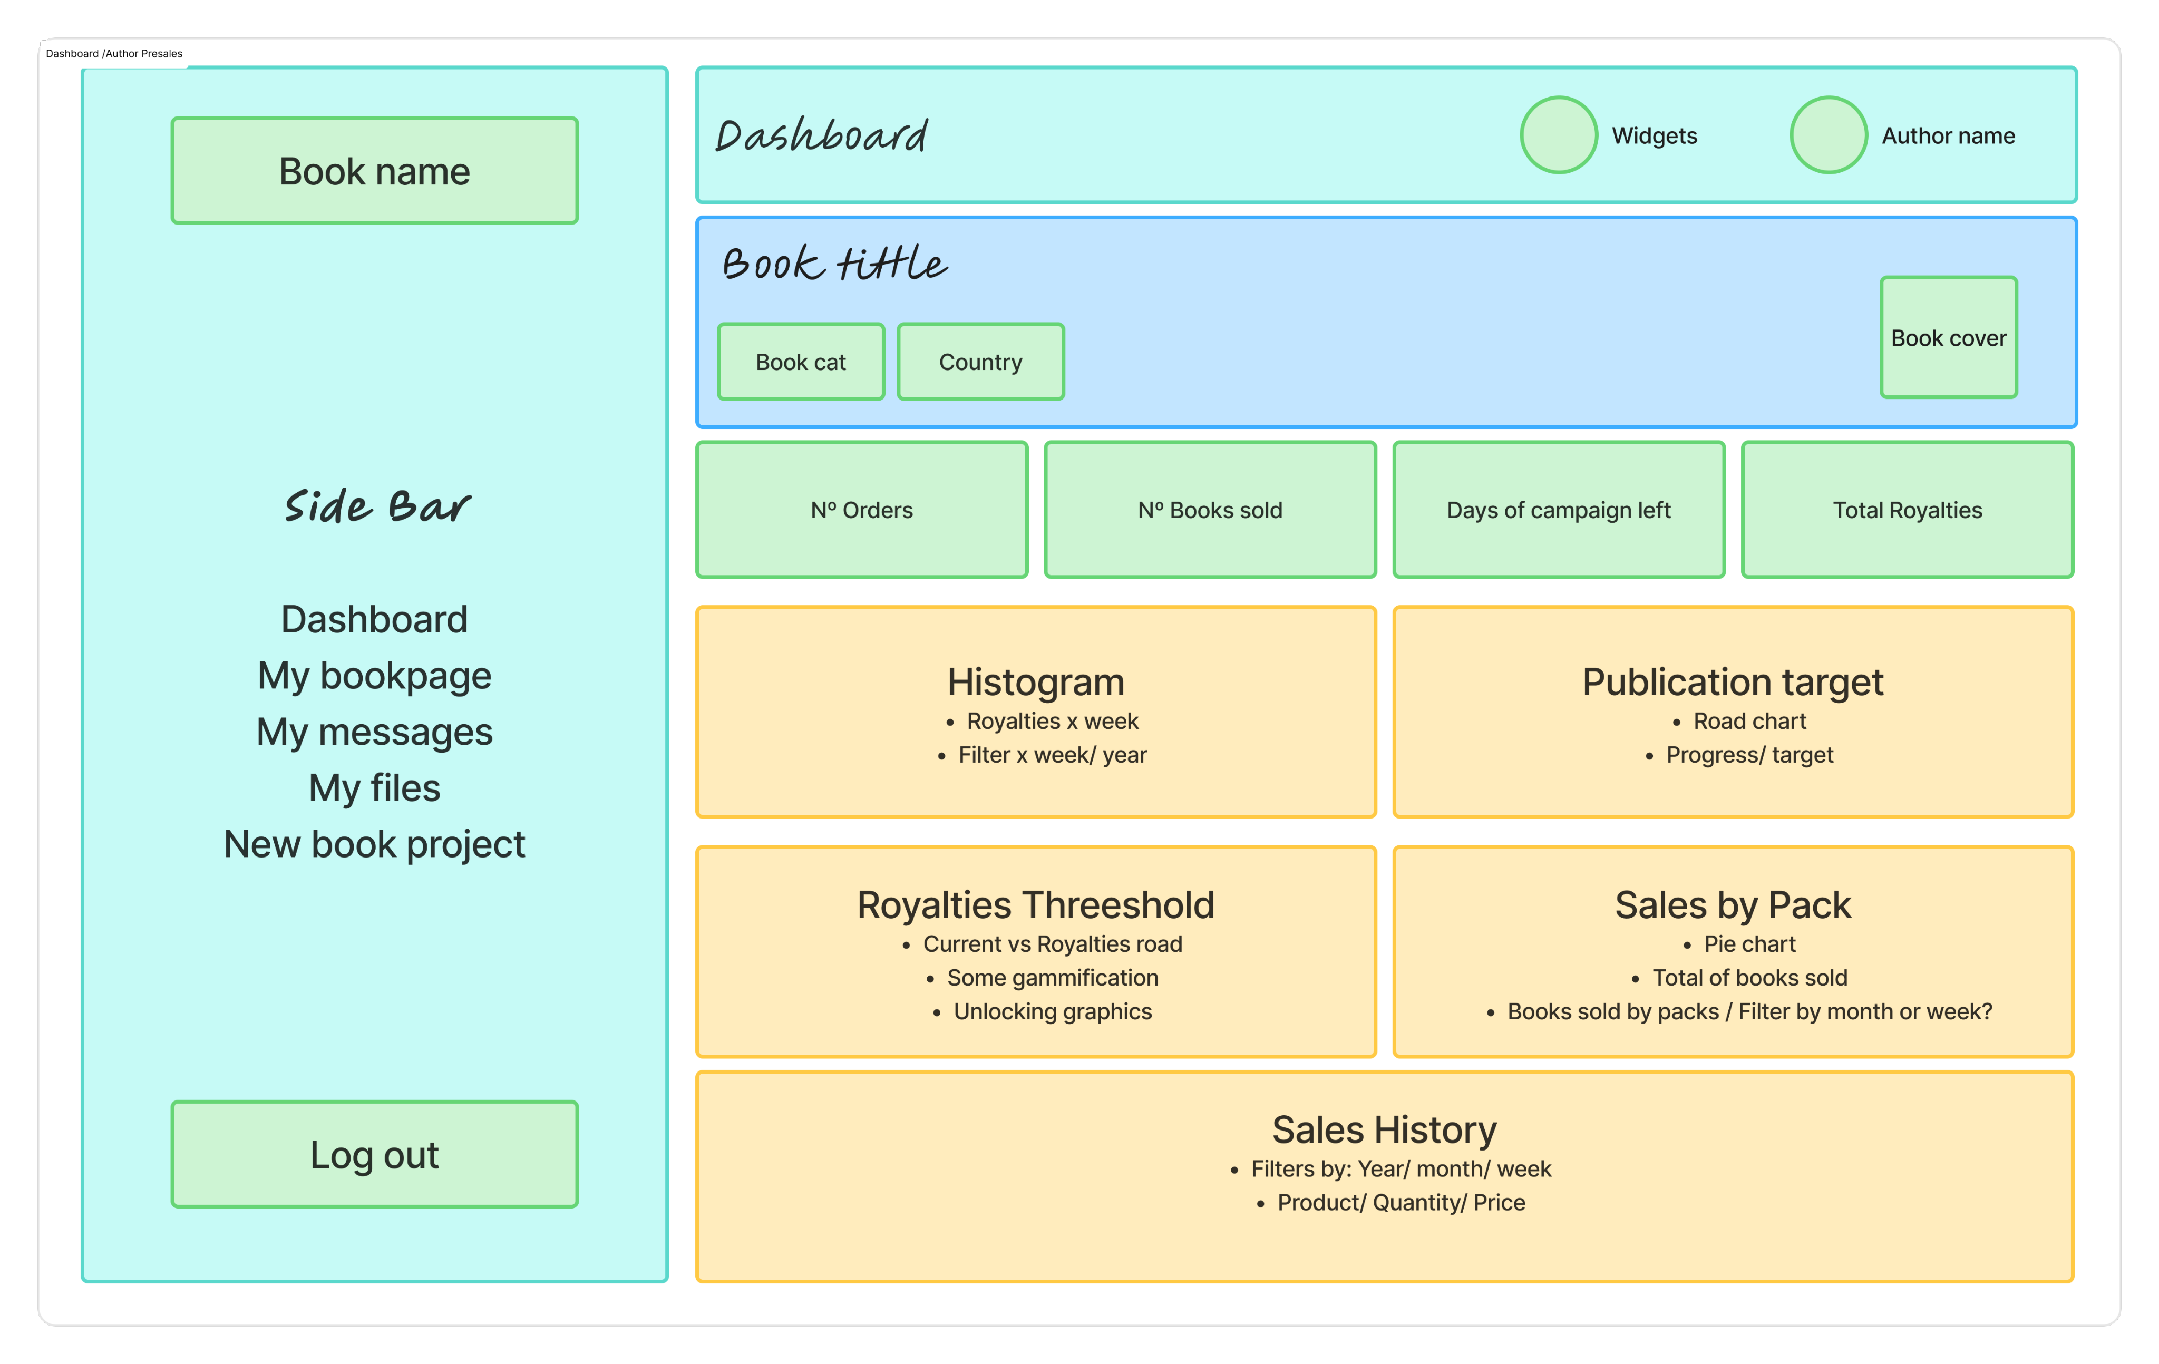Click the Sales History panel
The image size is (2159, 1364).
point(1384,1176)
